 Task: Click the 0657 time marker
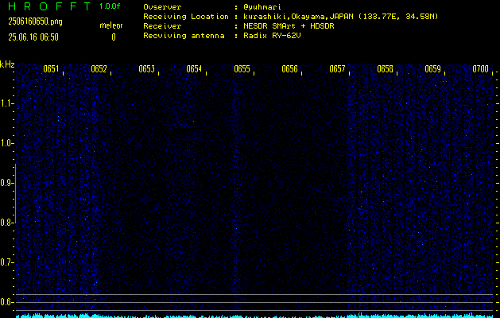pyautogui.click(x=337, y=69)
